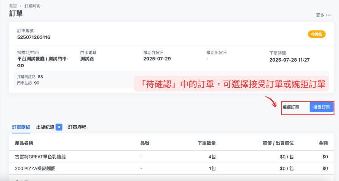The height and width of the screenshot is (181, 339).
Task: Click 採購商註記 value 88
Action: pos(40,77)
